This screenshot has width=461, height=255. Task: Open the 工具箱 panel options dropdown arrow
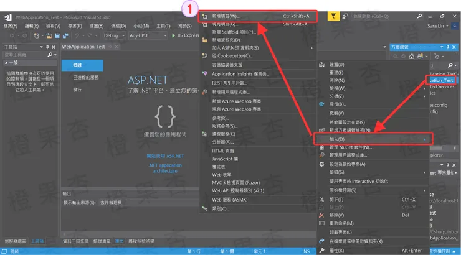[x=42, y=47]
